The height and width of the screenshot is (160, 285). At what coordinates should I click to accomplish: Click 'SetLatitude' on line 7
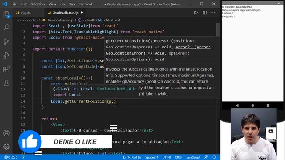80,60
